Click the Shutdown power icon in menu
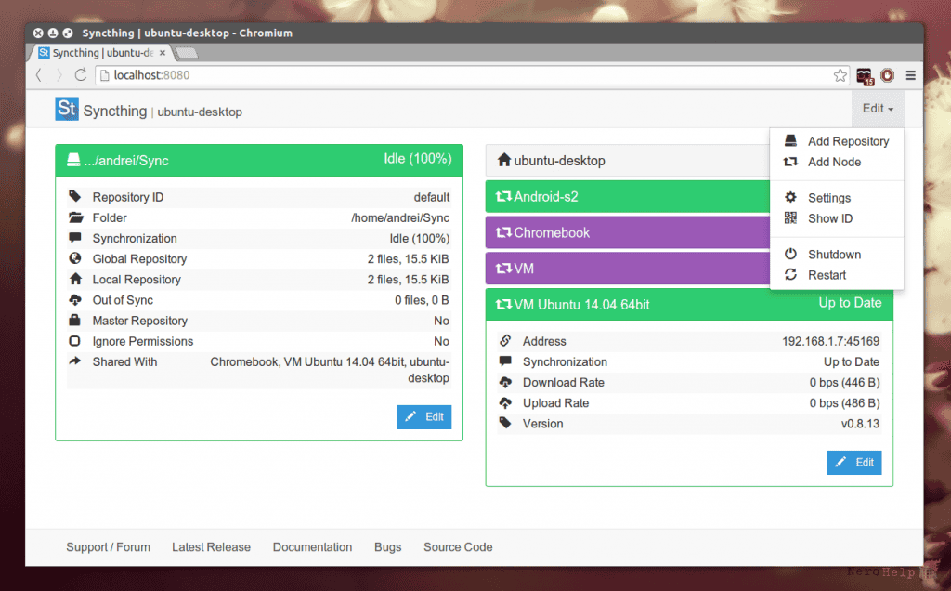This screenshot has width=951, height=591. coord(790,254)
